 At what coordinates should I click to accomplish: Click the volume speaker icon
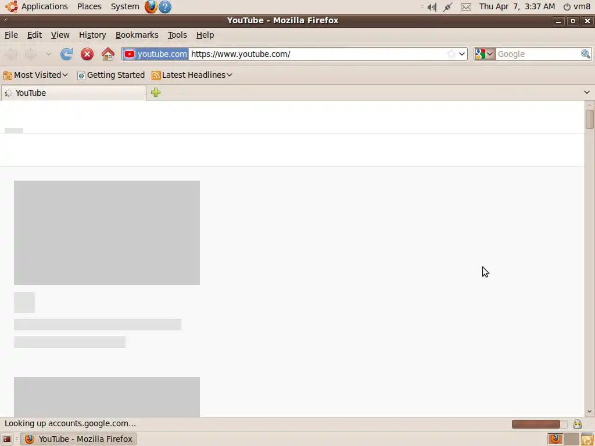(x=432, y=7)
